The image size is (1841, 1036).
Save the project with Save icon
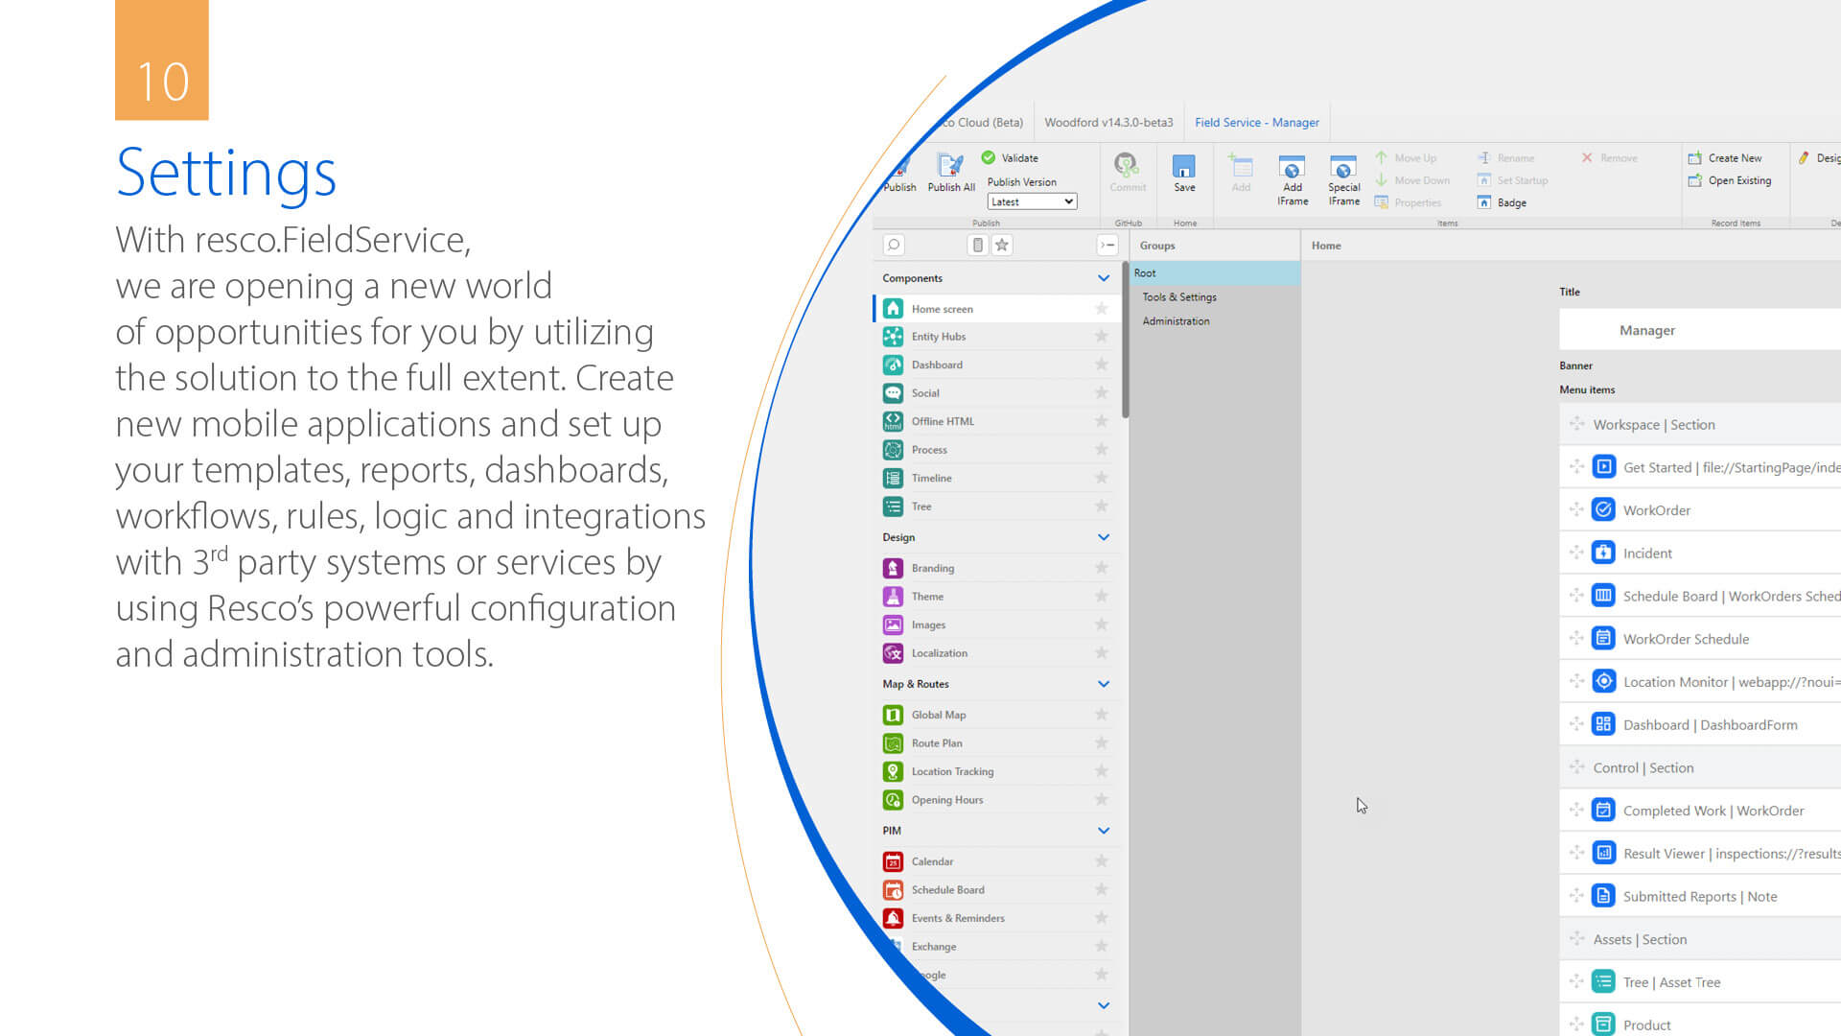point(1184,166)
